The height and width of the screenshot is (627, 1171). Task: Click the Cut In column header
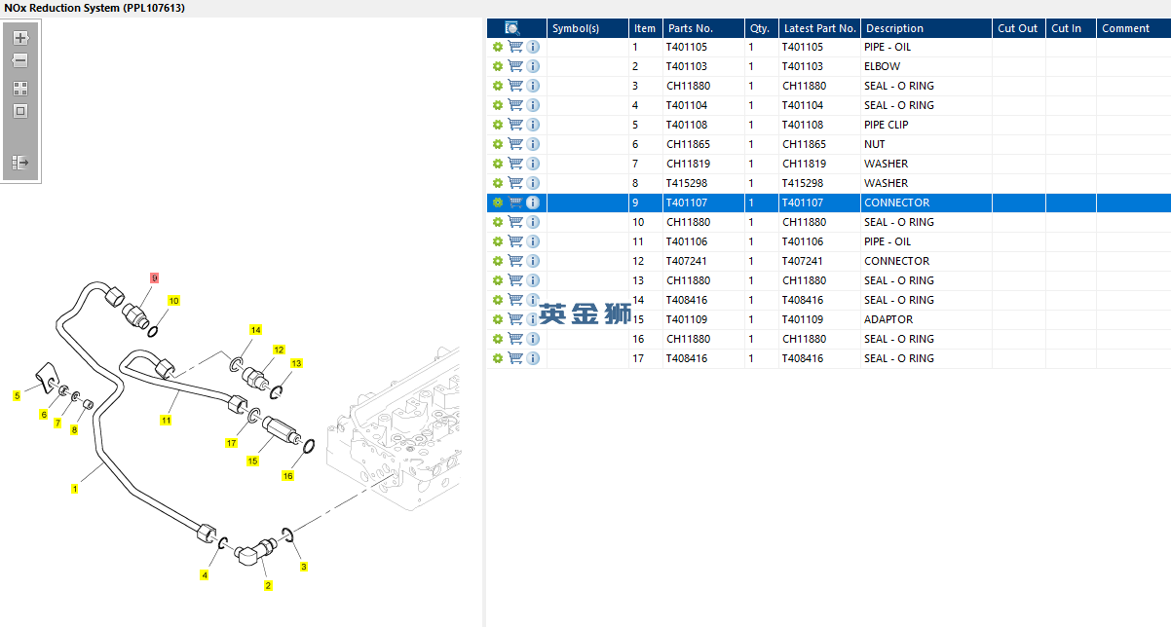coord(1071,28)
